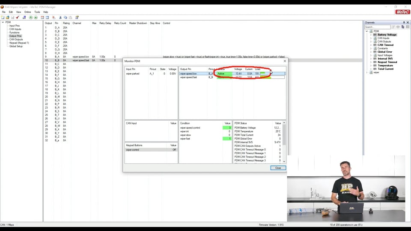The image size is (411, 231).
Task: Click the pin icon on Channels panel
Action: click(404, 23)
